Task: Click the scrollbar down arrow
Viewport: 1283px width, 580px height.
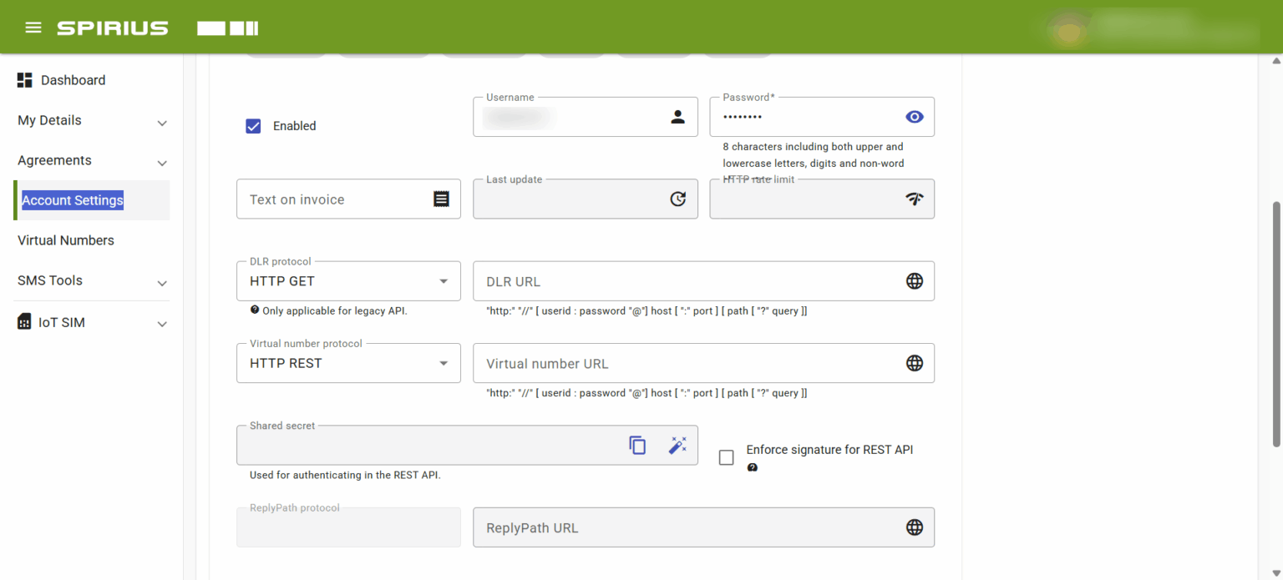Action: point(1275,572)
